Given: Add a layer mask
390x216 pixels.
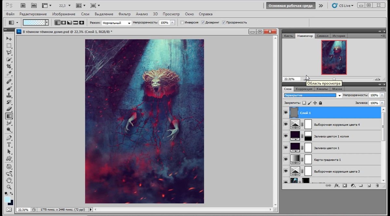Looking at the screenshot, I should tap(345, 186).
